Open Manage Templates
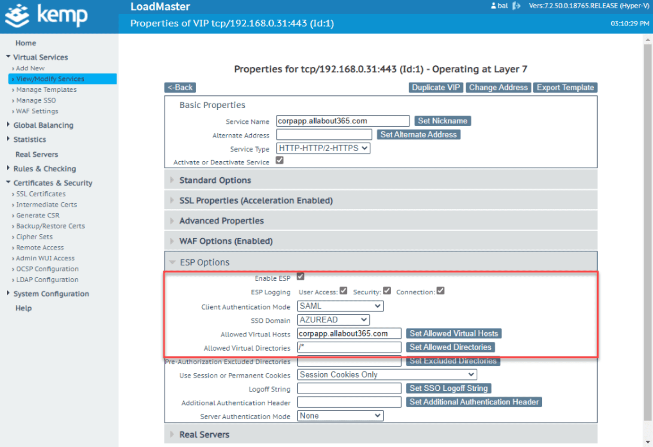This screenshot has width=653, height=447. [46, 90]
